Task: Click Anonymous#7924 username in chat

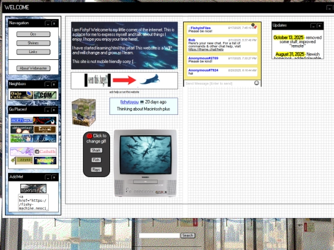Action: point(203,70)
